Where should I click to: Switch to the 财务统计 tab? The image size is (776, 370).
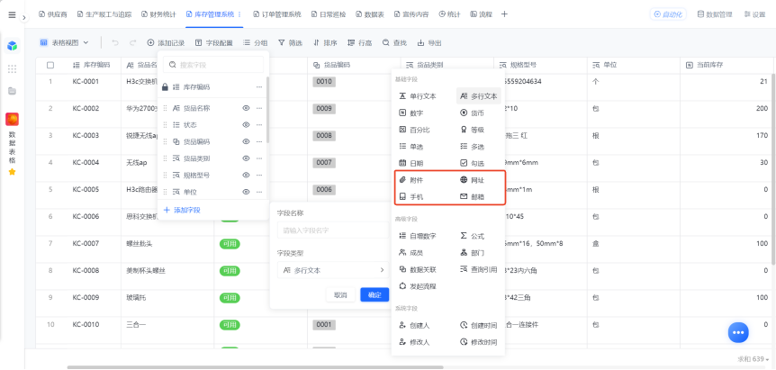158,14
